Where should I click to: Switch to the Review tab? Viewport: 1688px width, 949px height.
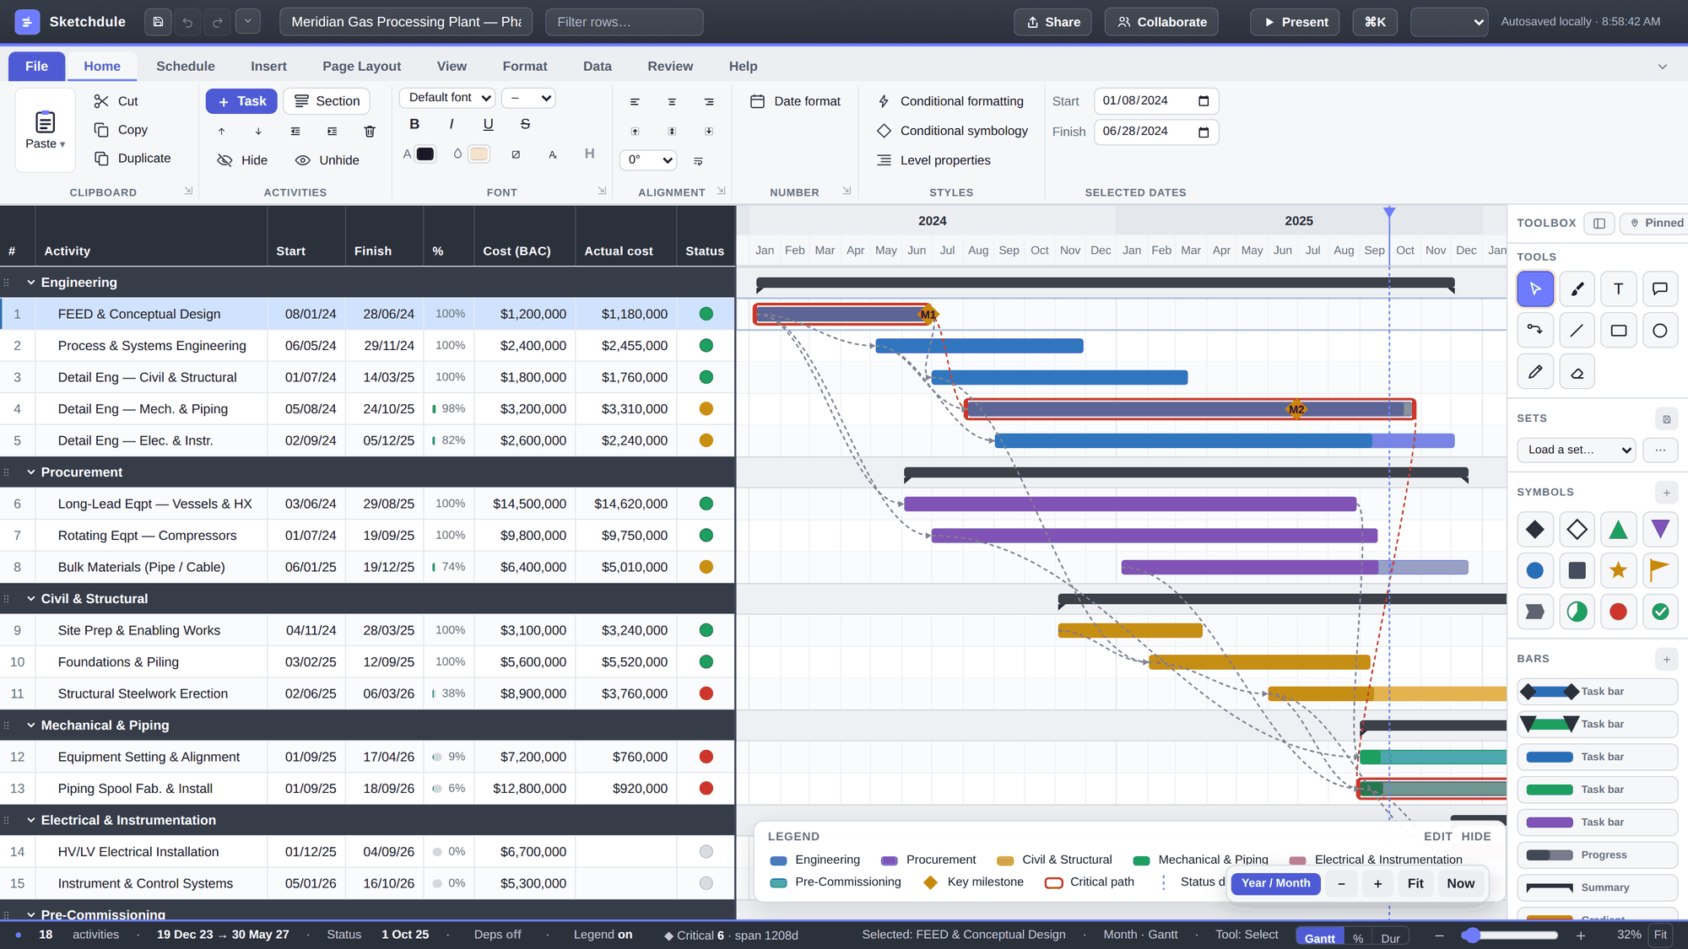coord(670,66)
